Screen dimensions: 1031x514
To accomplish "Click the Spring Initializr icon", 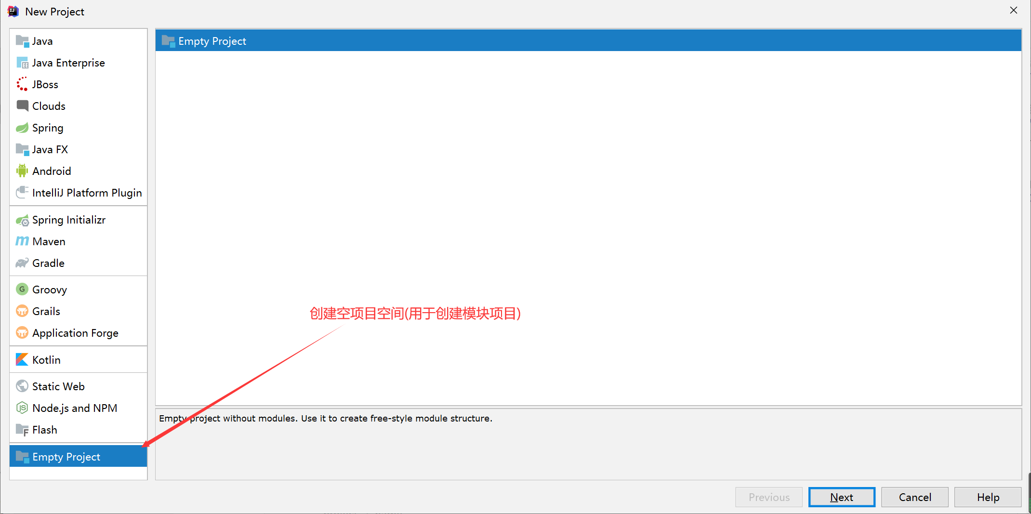I will click(22, 220).
